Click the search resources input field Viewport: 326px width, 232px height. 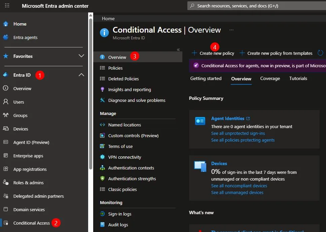tap(257, 6)
